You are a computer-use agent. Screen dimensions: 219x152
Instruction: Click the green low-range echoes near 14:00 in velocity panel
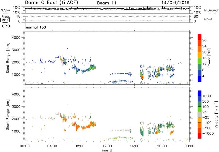[x=122, y=137]
